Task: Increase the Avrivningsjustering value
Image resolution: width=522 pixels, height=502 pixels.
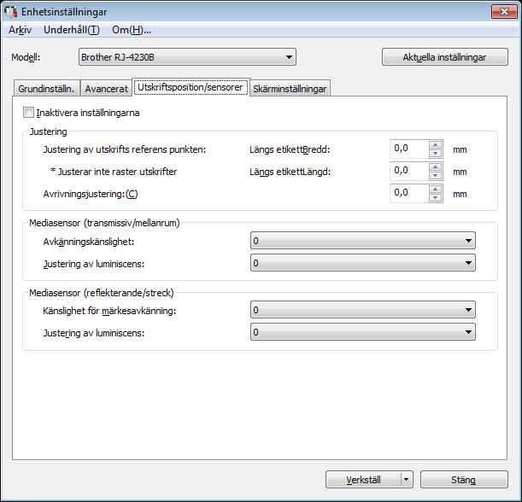Action: coord(436,190)
